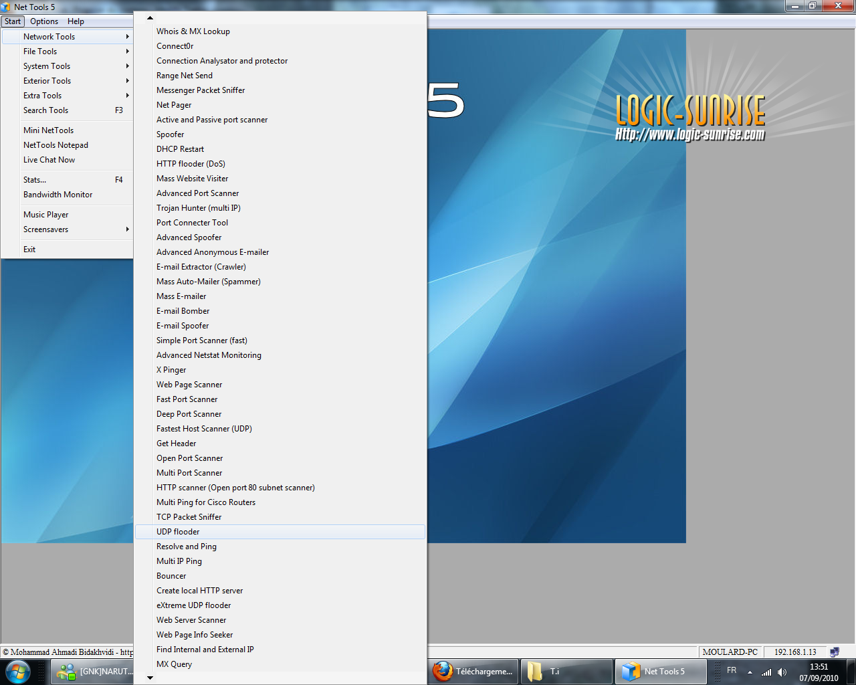Switch to Net Tools 5 taskbar button
The width and height of the screenshot is (856, 685).
coord(661,672)
